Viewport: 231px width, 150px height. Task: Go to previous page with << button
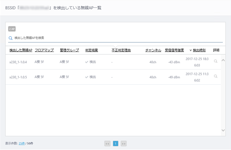pyautogui.click(x=107, y=143)
